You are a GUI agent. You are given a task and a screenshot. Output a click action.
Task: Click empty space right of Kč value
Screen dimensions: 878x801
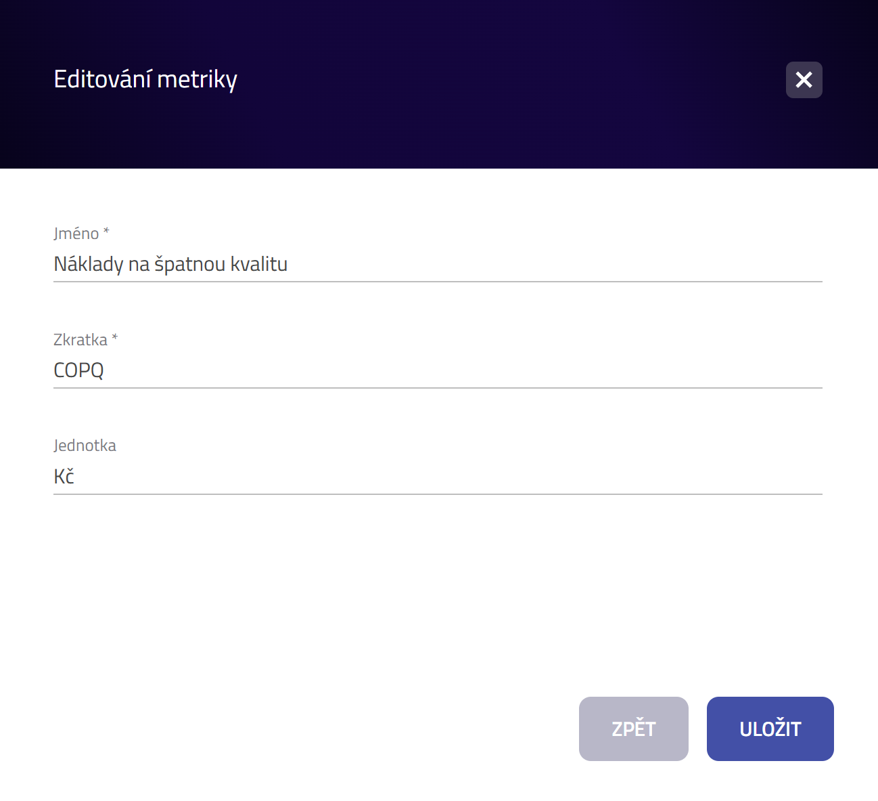point(448,477)
